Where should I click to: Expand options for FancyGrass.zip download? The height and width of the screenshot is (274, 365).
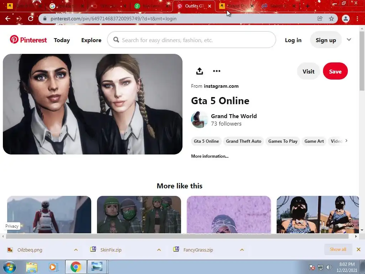tap(242, 250)
